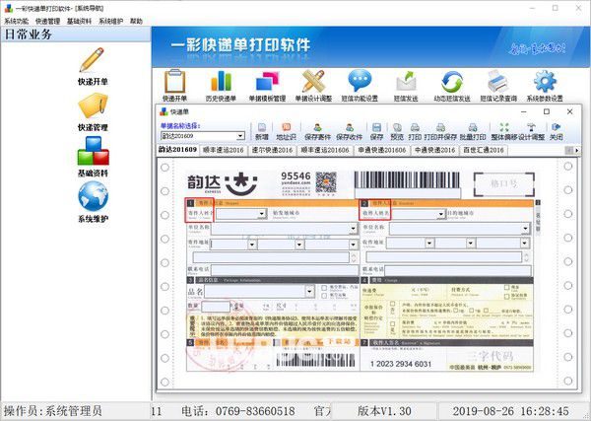Expand the recipient 单位名称 dropdown
This screenshot has height=421, width=591.
[525, 229]
